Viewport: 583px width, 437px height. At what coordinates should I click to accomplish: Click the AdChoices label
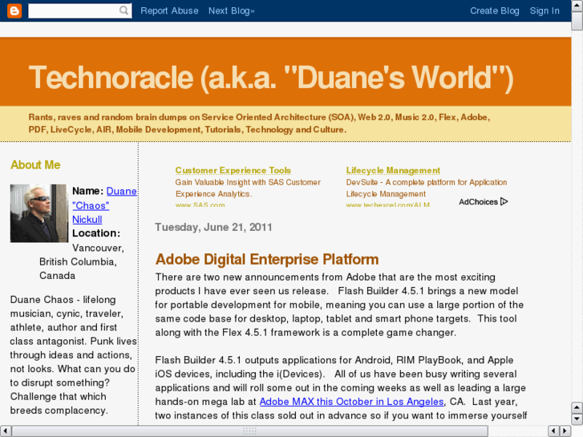[478, 201]
